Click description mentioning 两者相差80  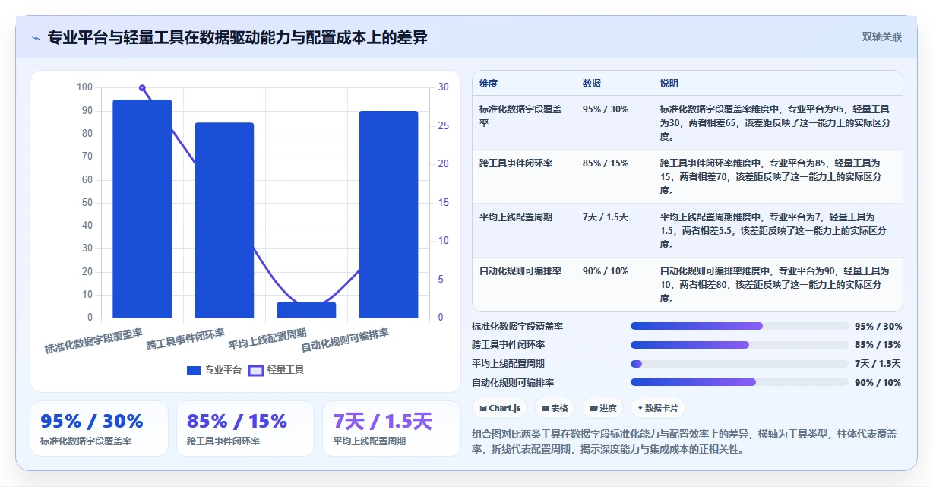pyautogui.click(x=775, y=285)
